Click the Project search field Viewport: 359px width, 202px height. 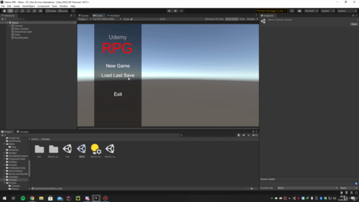(x=208, y=135)
